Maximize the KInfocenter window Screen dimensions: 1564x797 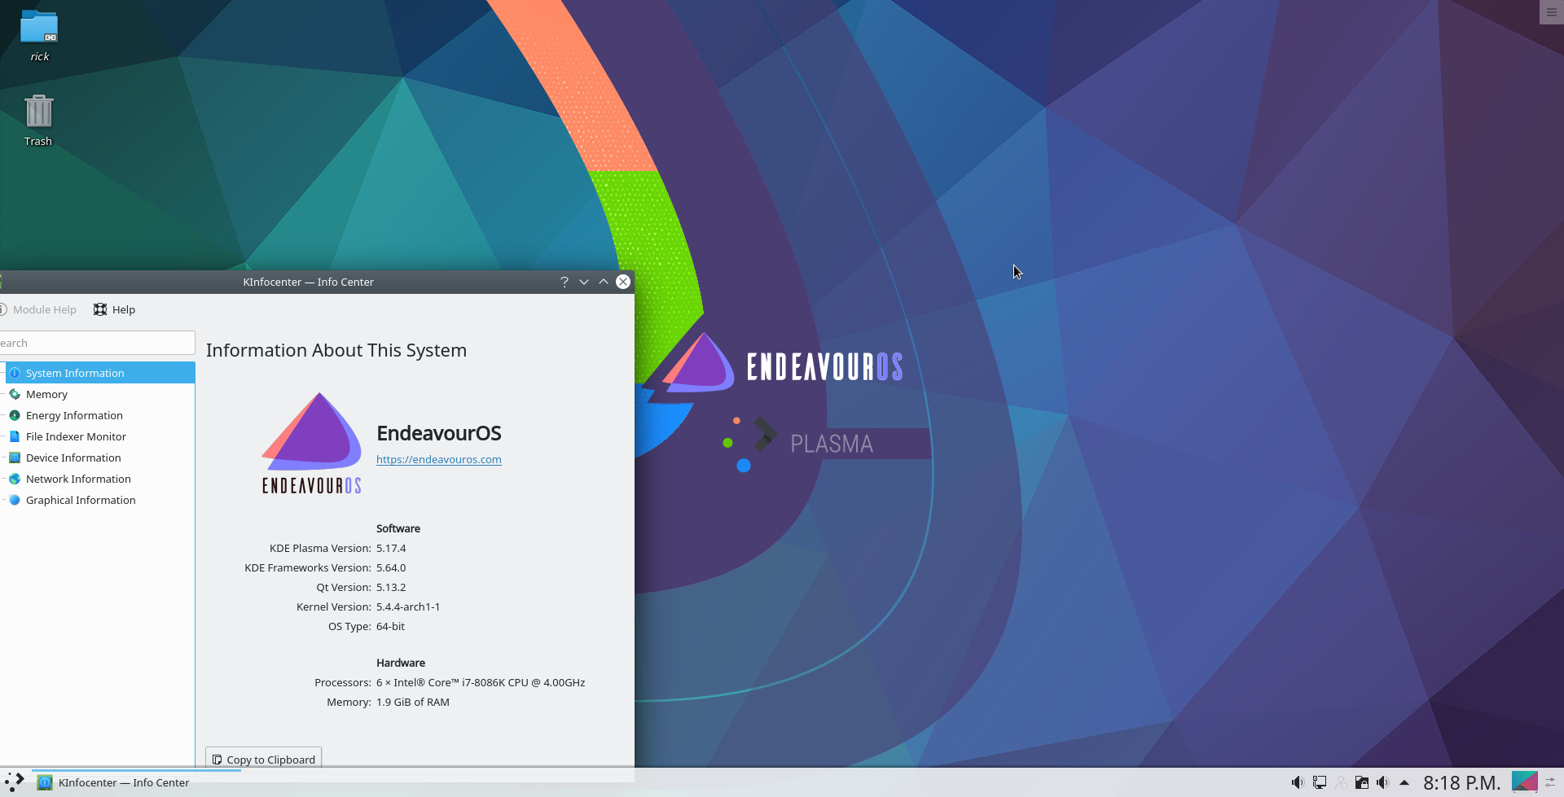pos(604,282)
